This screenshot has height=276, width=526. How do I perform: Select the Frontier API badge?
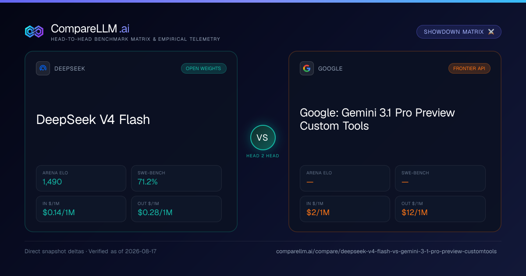point(469,68)
